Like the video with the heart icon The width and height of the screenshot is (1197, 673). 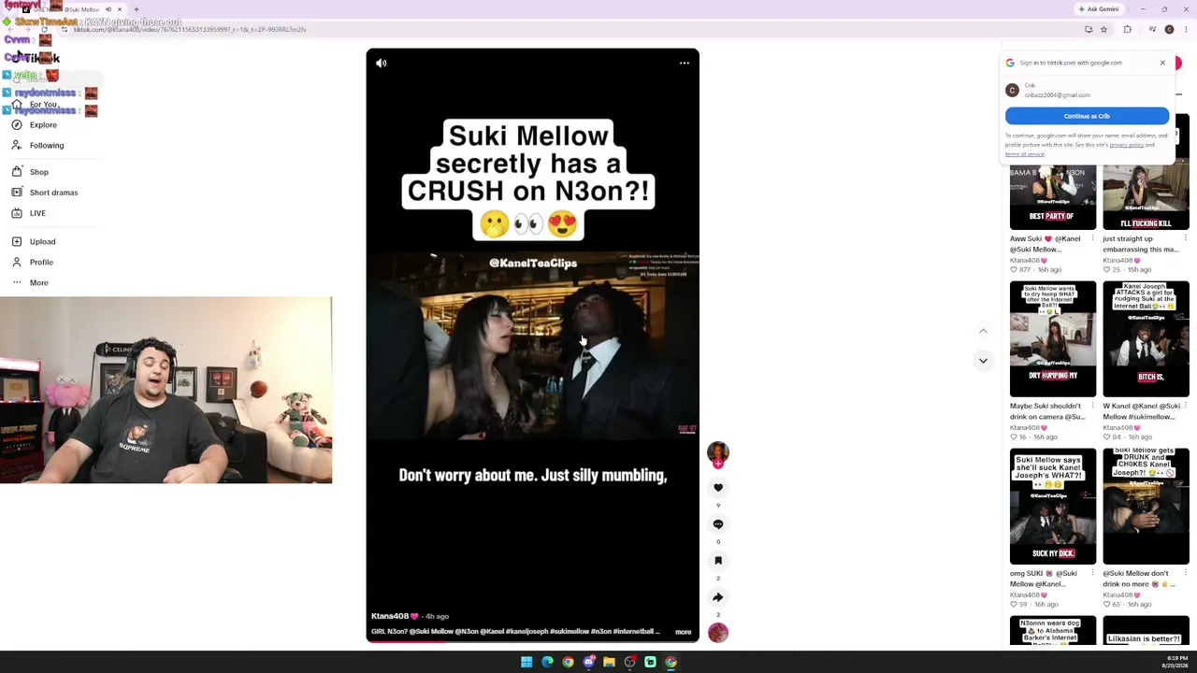tap(718, 487)
